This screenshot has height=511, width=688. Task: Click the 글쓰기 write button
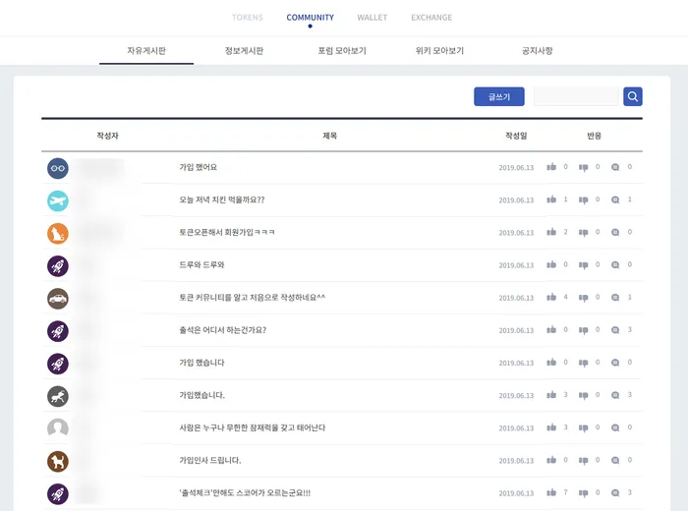(x=499, y=96)
